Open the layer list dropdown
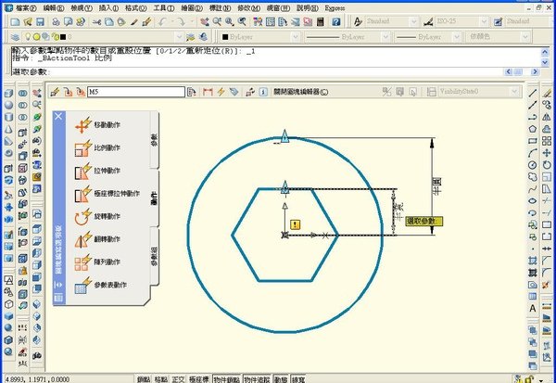The image size is (556, 383). [x=179, y=37]
